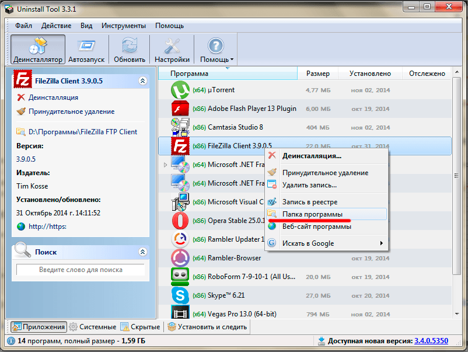468x352 pixels.
Task: Click the FileZilla Client icon in list
Action: tap(180, 146)
